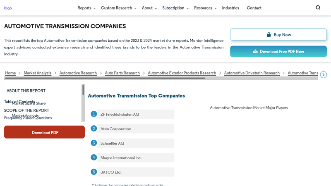331x186 pixels.
Task: Click JATCO Ltd. company entry
Action: (136, 172)
